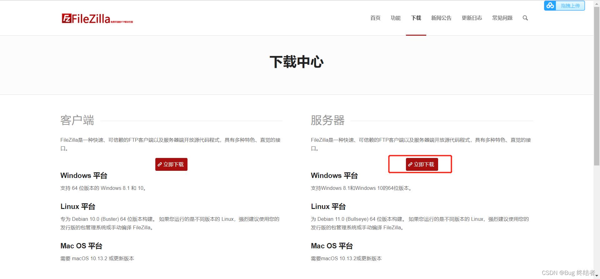This screenshot has height=279, width=600.
Task: Open 更新日志 in navigation
Action: click(x=472, y=18)
